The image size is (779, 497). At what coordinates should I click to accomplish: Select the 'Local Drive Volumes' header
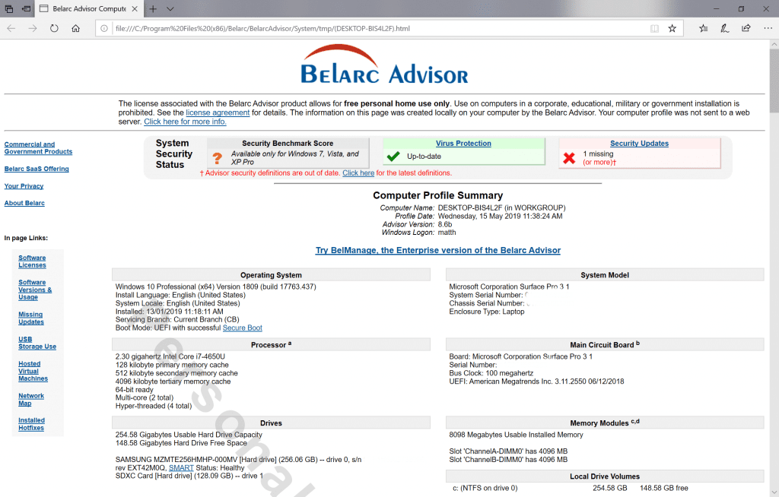(605, 476)
